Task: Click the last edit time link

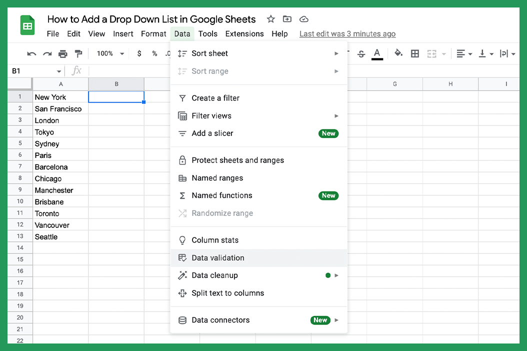Action: coord(347,34)
